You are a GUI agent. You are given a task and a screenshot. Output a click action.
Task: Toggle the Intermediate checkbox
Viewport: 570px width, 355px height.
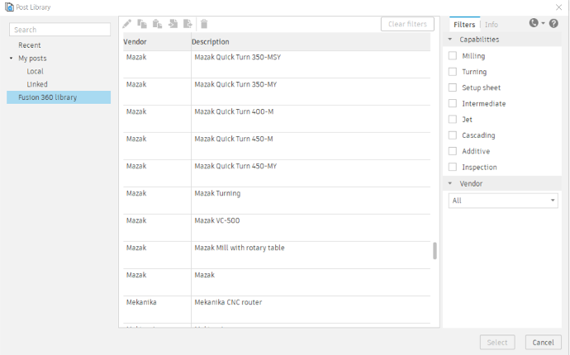click(453, 103)
